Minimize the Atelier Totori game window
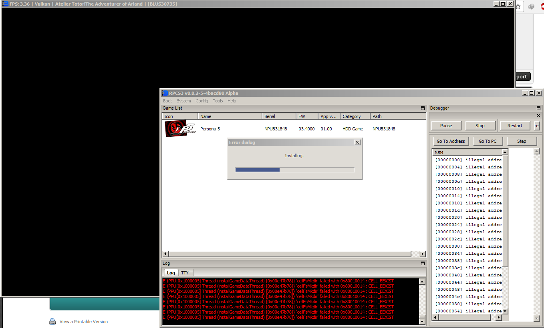The image size is (544, 328). [496, 4]
